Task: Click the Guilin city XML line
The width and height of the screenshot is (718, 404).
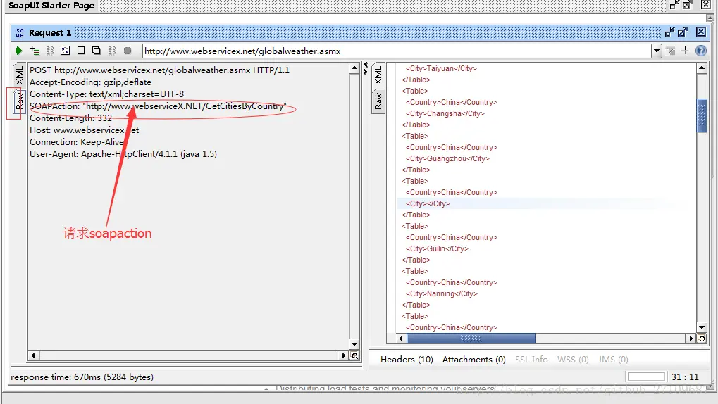Action: tap(437, 249)
